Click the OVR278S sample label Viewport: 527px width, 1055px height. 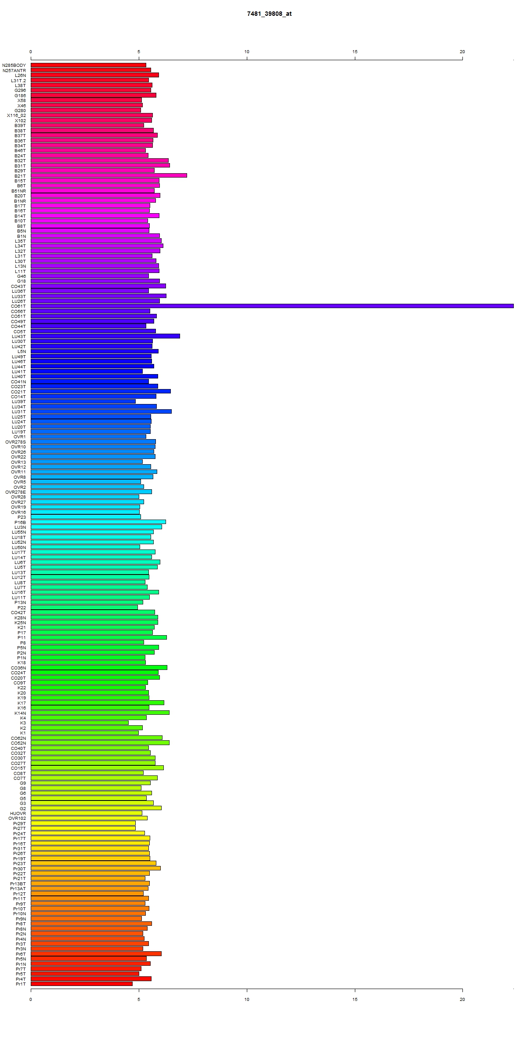(16, 442)
